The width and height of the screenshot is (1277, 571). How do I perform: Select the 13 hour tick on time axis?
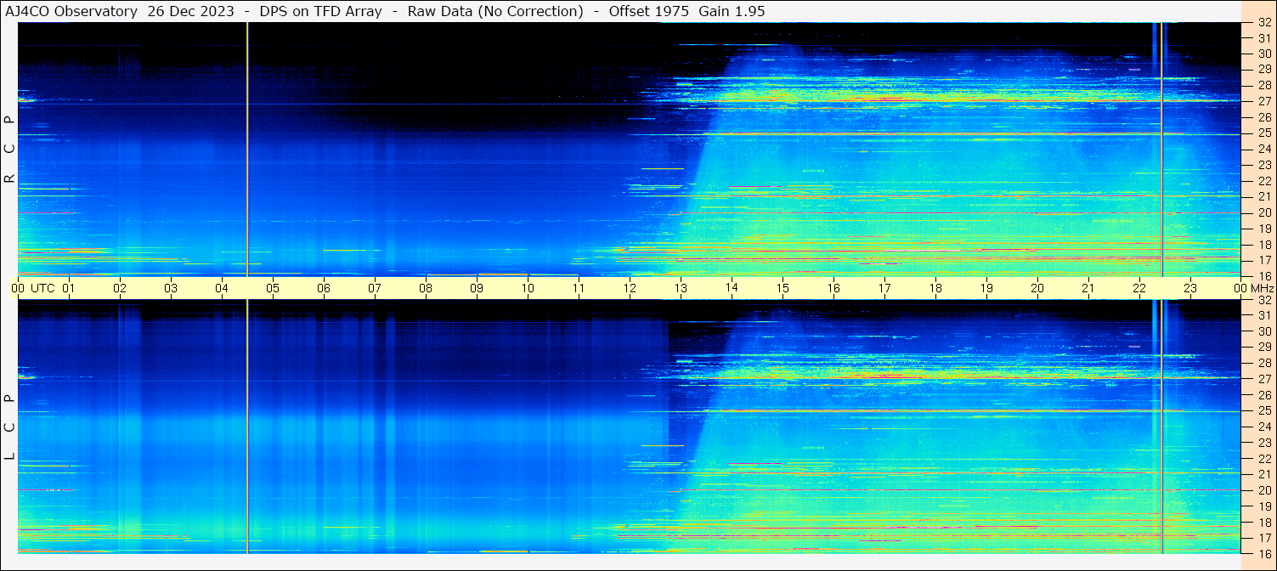click(681, 288)
